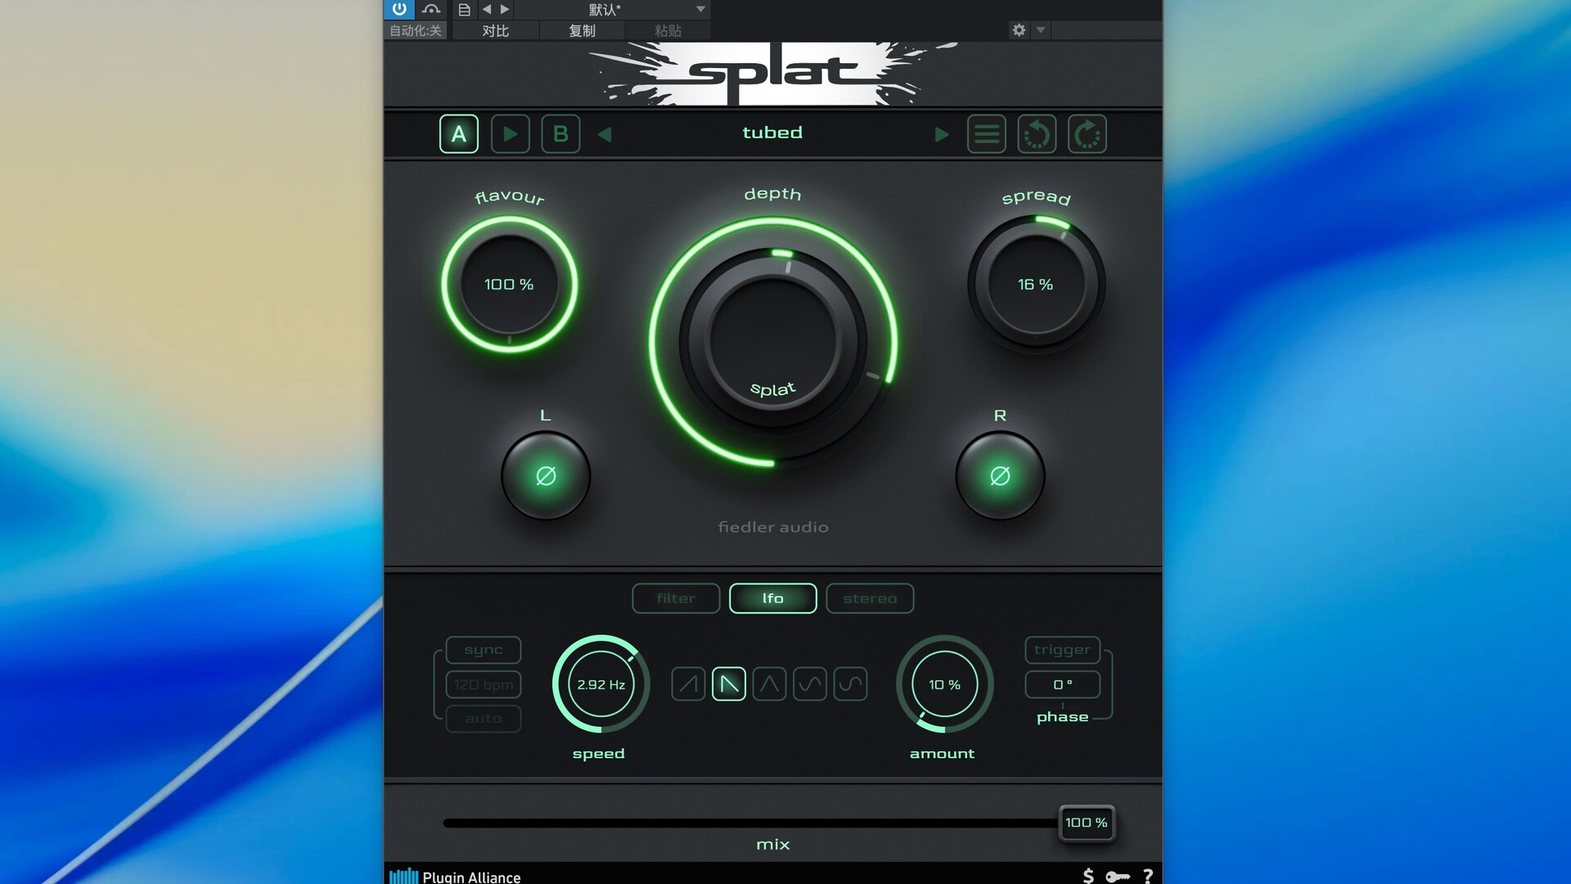Click the flavour knob at 100 %

(x=509, y=284)
